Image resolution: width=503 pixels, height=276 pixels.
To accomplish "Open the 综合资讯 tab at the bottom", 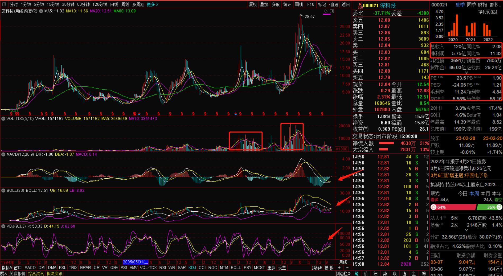I will [x=36, y=274].
